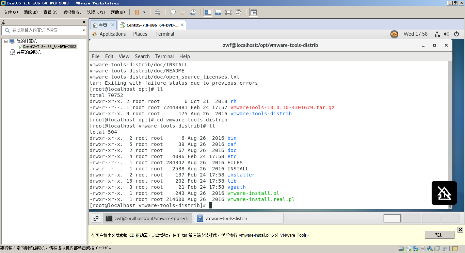The height and width of the screenshot is (253, 465).
Task: Select the first workspace in switcher
Action: pos(392,218)
